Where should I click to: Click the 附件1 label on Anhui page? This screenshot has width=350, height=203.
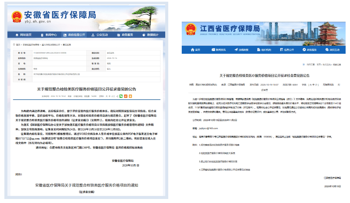19,174
